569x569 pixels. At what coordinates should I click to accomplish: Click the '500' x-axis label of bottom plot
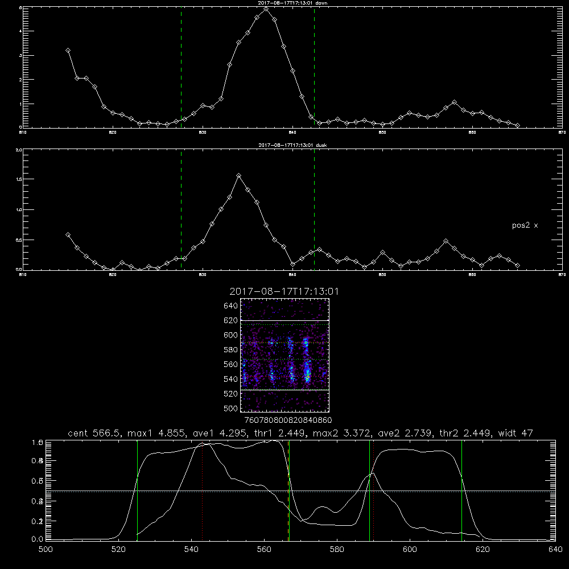pyautogui.click(x=46, y=550)
